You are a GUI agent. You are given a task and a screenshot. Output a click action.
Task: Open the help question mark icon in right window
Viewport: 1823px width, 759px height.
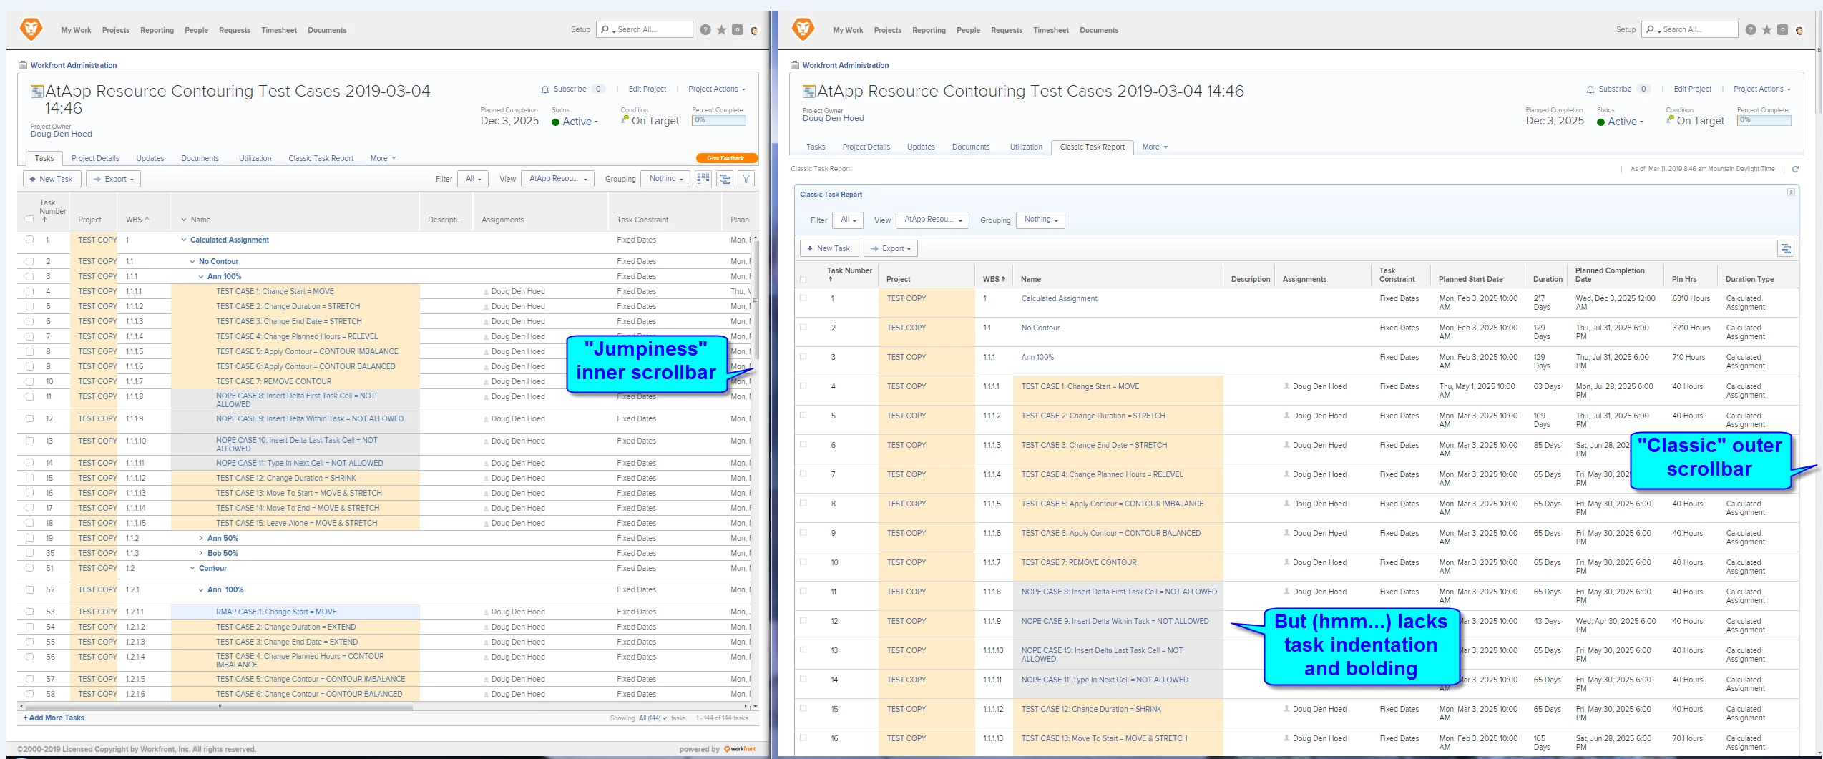(1750, 30)
